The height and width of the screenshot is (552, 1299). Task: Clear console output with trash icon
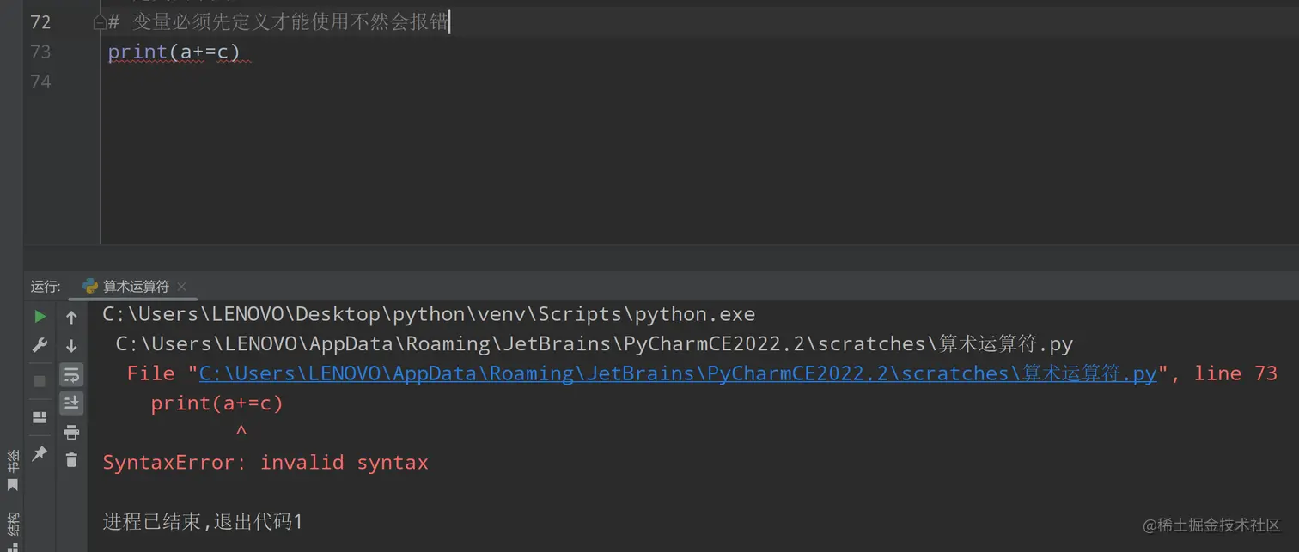pos(71,460)
